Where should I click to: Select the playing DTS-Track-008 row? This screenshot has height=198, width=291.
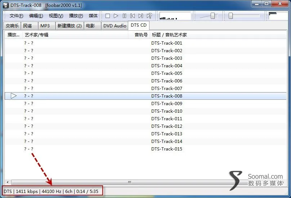coord(145,96)
